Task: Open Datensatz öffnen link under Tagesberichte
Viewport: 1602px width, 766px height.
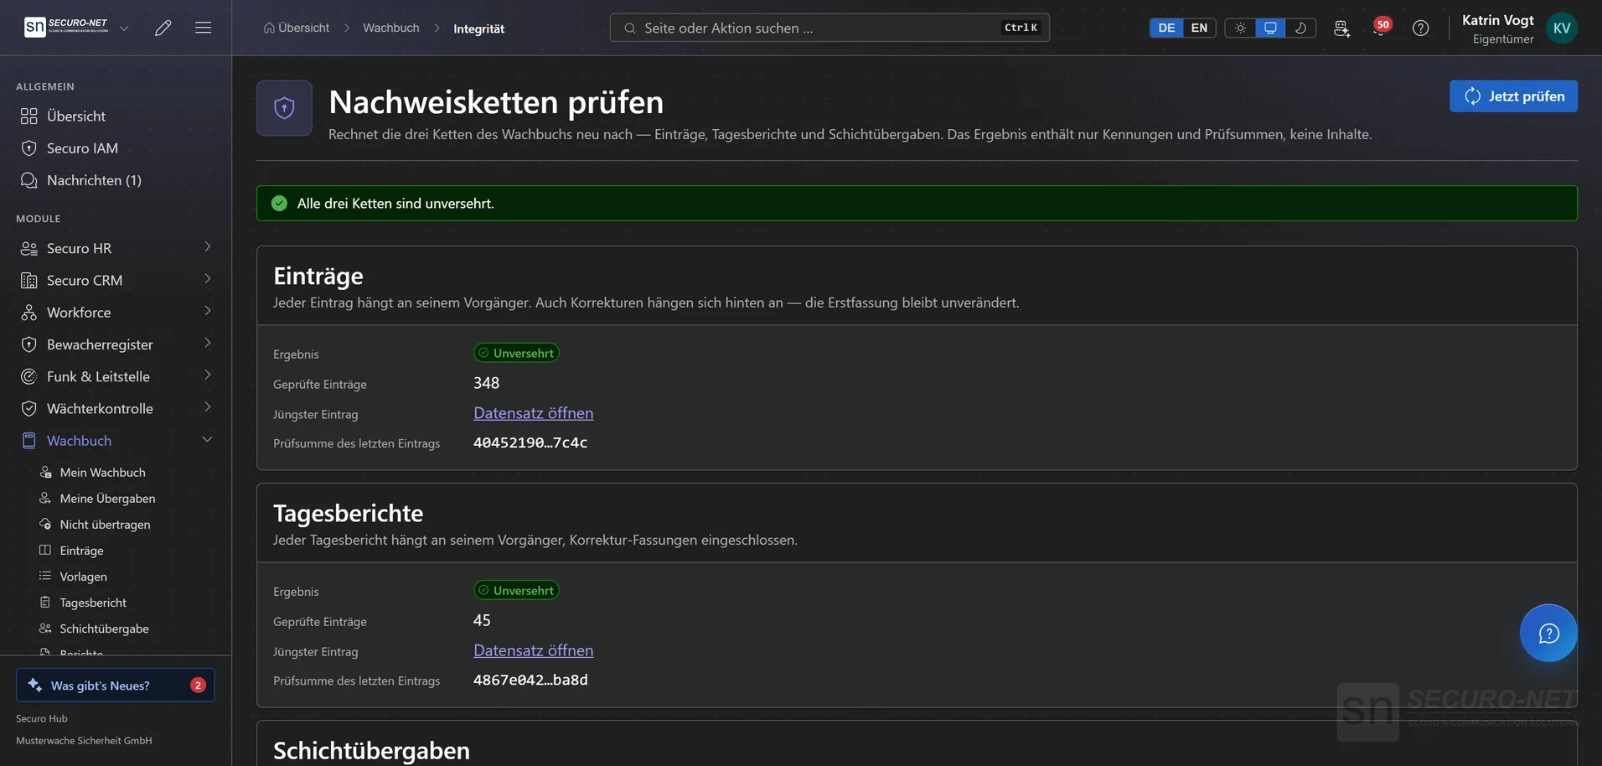Action: tap(533, 650)
